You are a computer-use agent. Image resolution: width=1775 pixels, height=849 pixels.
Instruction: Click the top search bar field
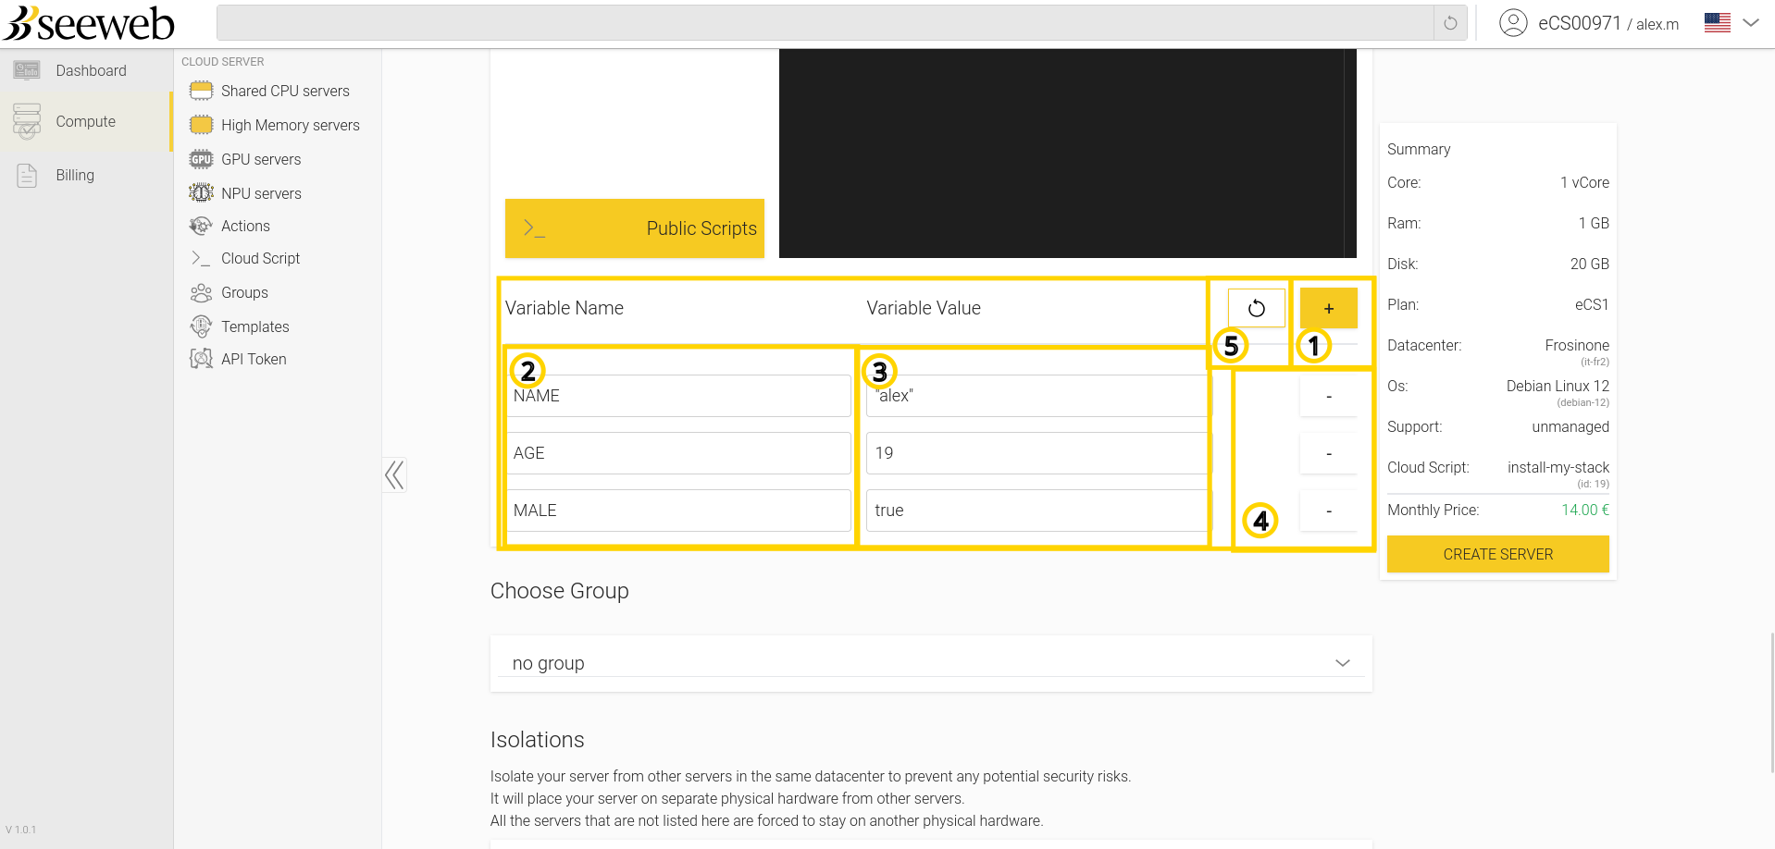[825, 23]
